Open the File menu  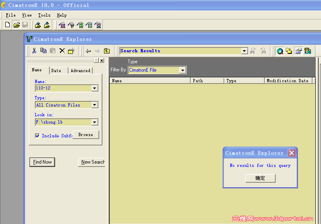11,15
